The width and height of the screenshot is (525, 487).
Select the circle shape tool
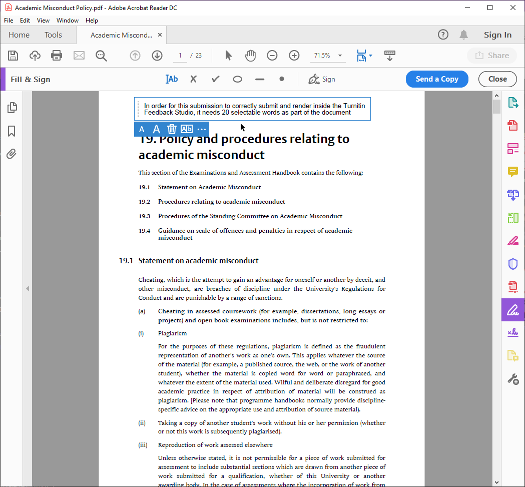(237, 80)
